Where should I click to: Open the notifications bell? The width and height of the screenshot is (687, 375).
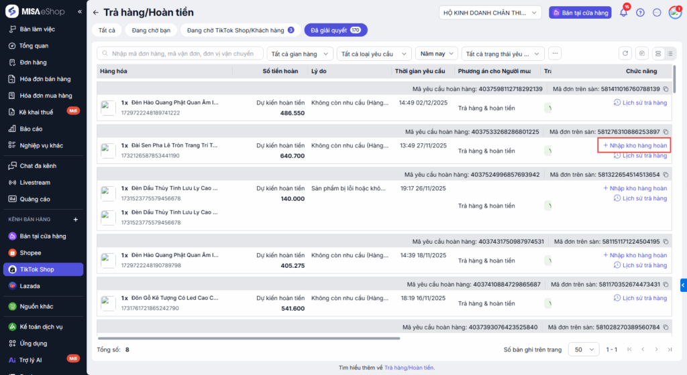point(623,13)
